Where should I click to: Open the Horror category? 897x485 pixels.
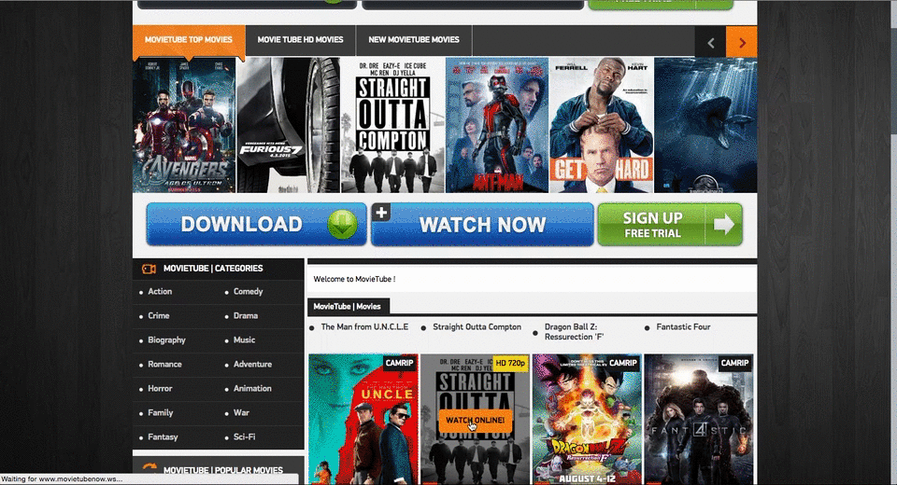click(160, 388)
